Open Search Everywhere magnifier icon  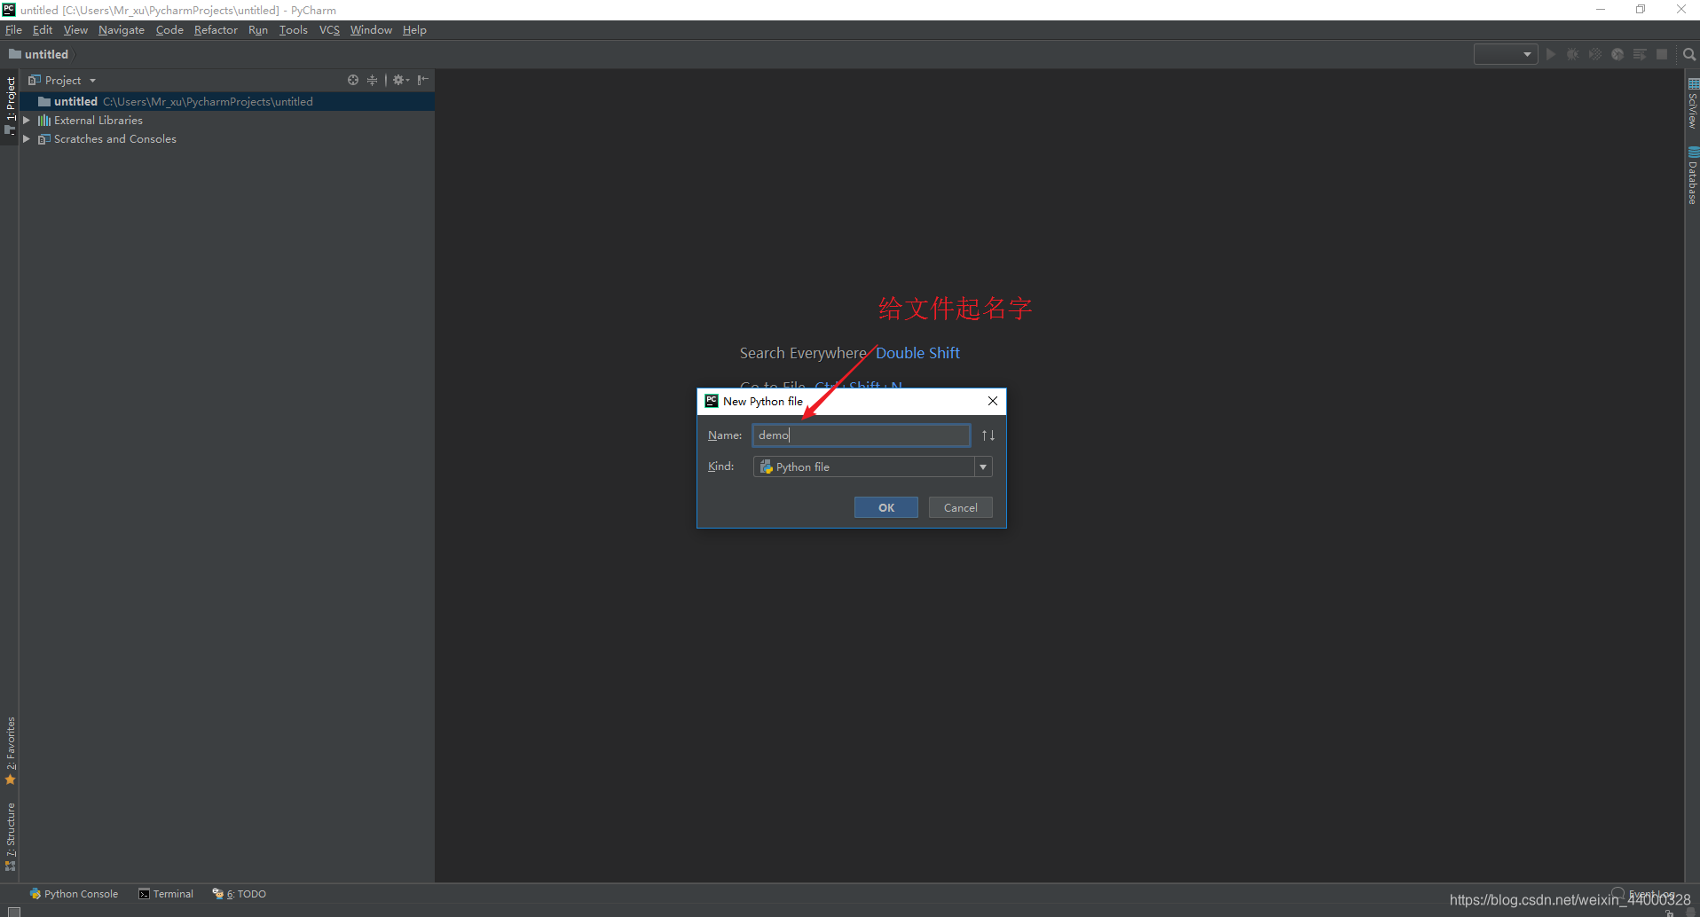click(1689, 54)
